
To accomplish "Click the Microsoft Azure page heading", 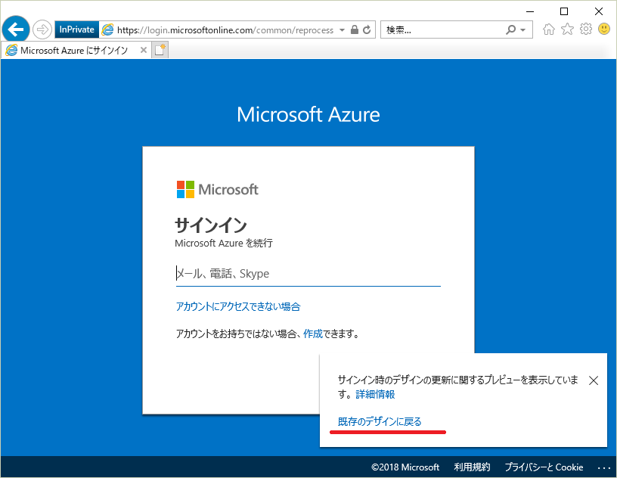I will click(x=308, y=114).
